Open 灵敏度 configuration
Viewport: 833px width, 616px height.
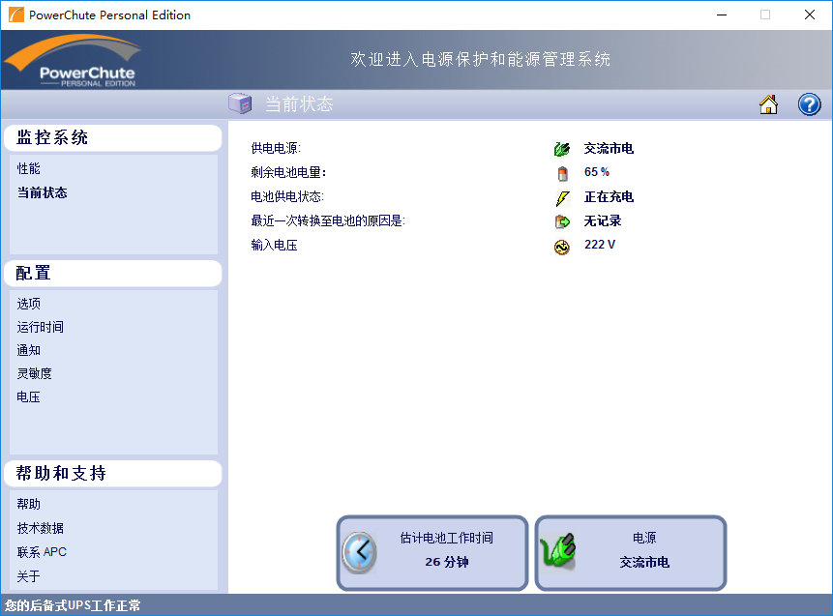(x=35, y=374)
